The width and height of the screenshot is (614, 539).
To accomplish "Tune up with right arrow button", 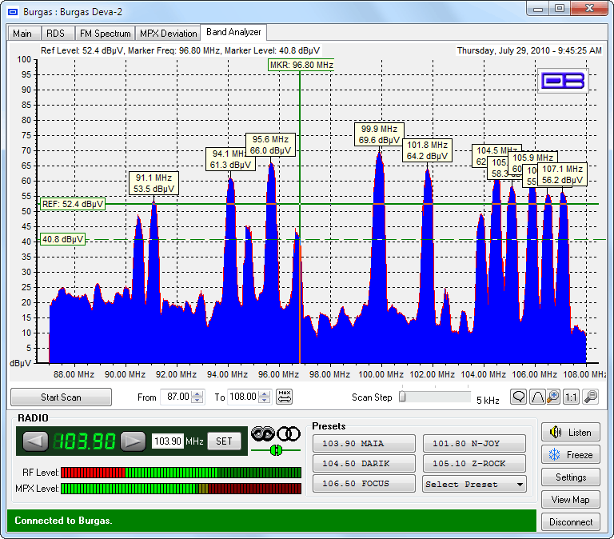I will tap(133, 441).
